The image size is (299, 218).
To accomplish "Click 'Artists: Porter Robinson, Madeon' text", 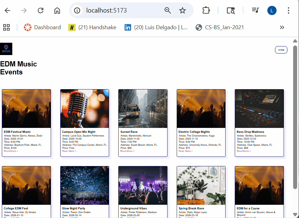I will coord(139,212).
